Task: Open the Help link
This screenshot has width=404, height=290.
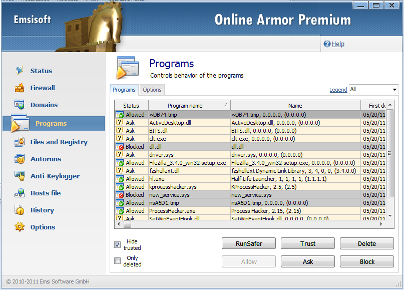Action: (x=338, y=44)
